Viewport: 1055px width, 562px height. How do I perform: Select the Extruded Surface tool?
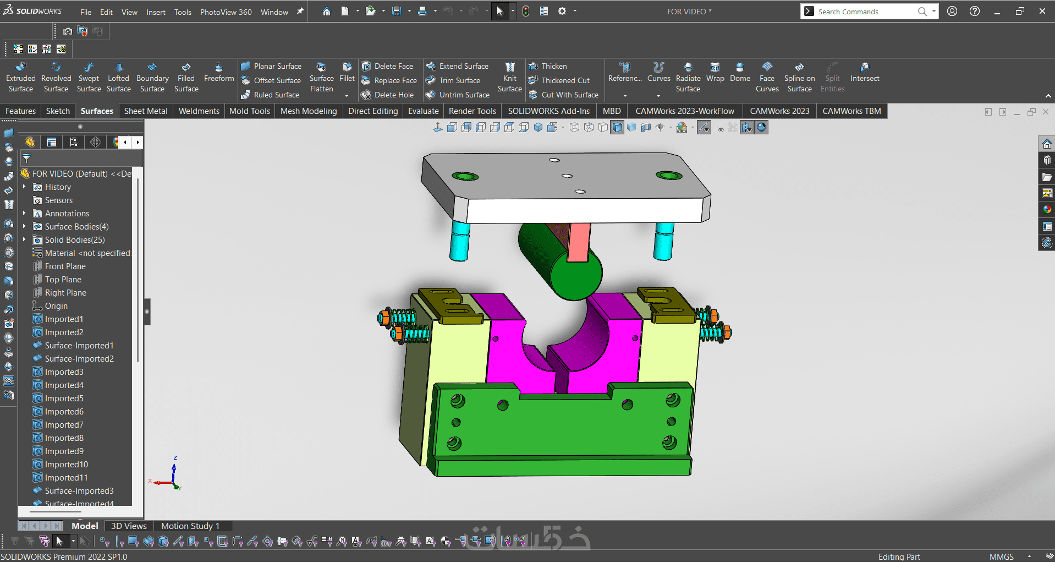coord(20,77)
